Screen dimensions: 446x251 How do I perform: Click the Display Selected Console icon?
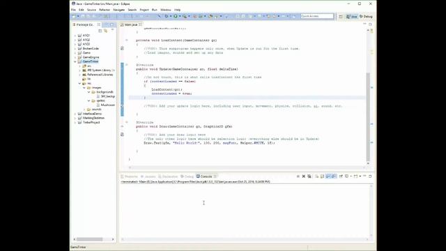347,176
